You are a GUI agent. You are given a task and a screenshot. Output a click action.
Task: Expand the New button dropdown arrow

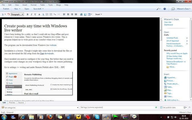pyautogui.click(x=19, y=9)
